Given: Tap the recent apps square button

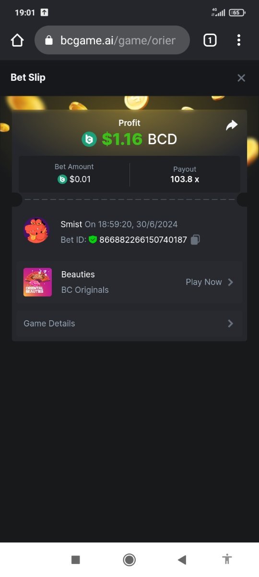Looking at the screenshot, I should point(75,560).
